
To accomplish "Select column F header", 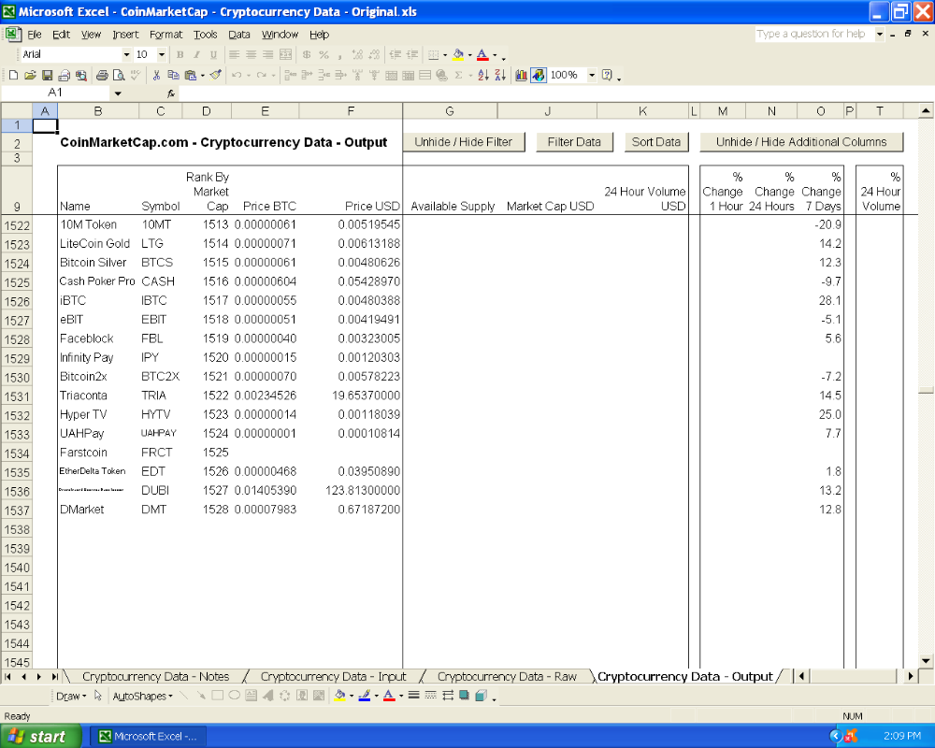I will tap(351, 111).
